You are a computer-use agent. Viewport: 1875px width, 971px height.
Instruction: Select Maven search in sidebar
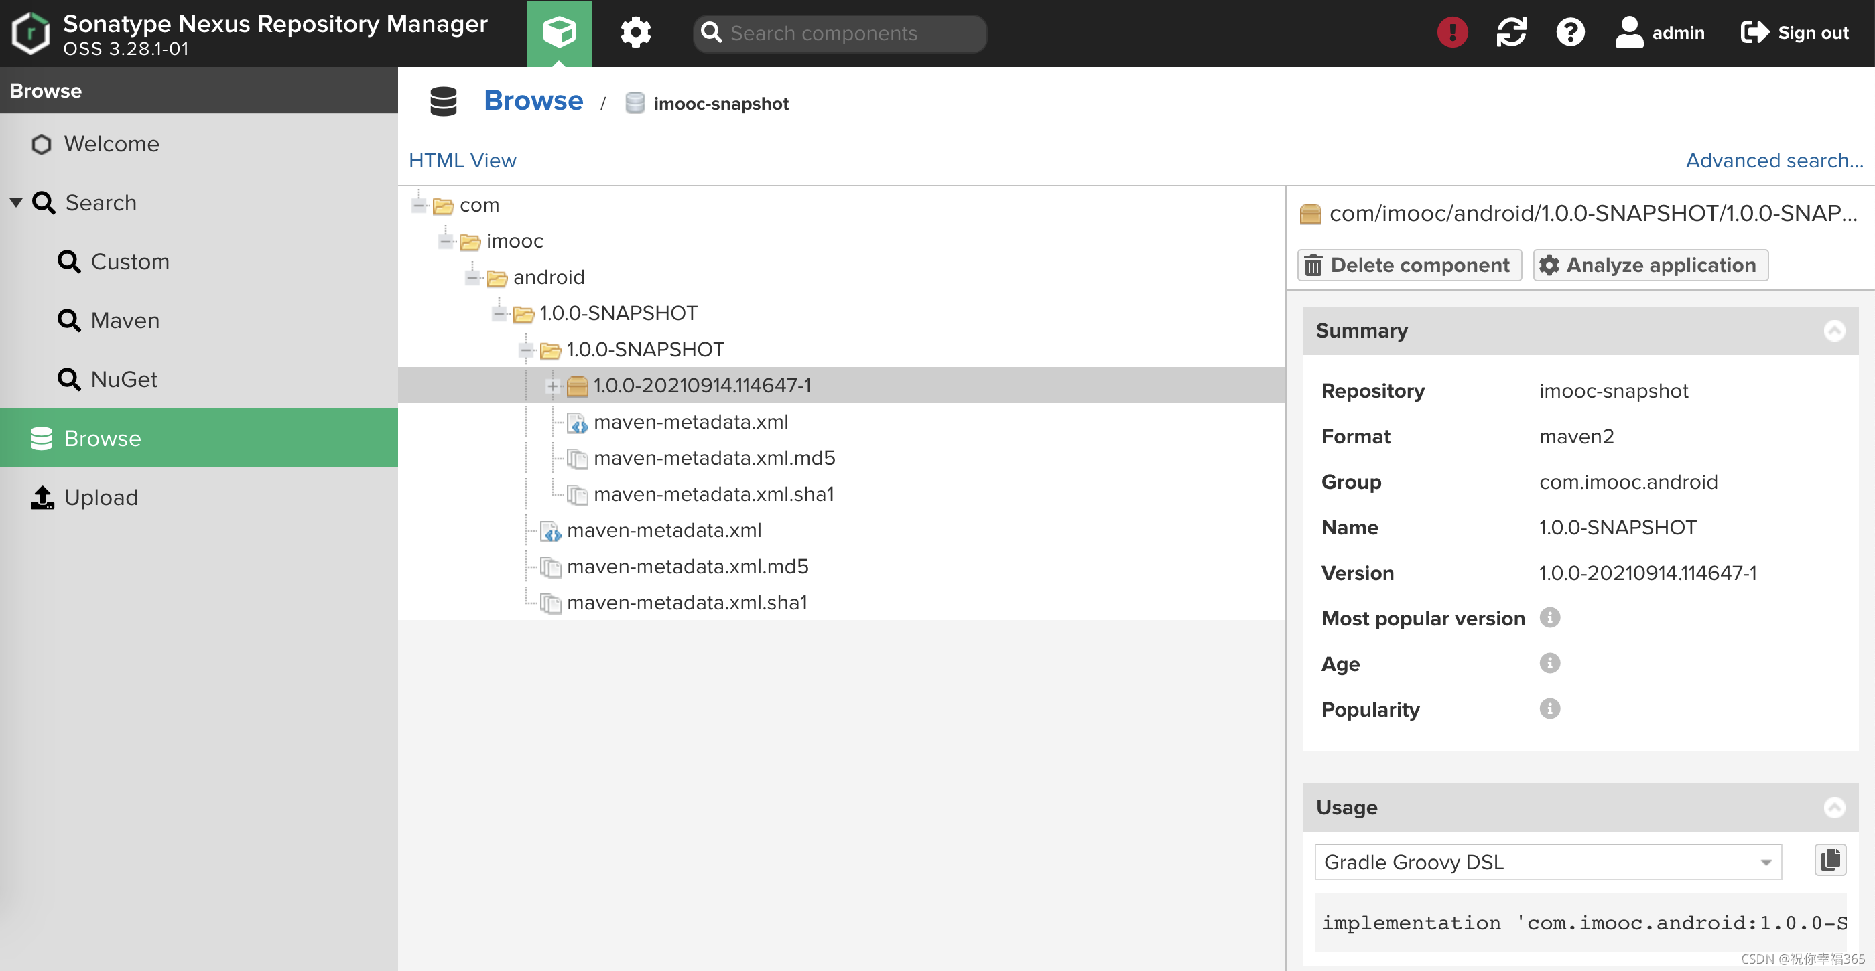(125, 321)
